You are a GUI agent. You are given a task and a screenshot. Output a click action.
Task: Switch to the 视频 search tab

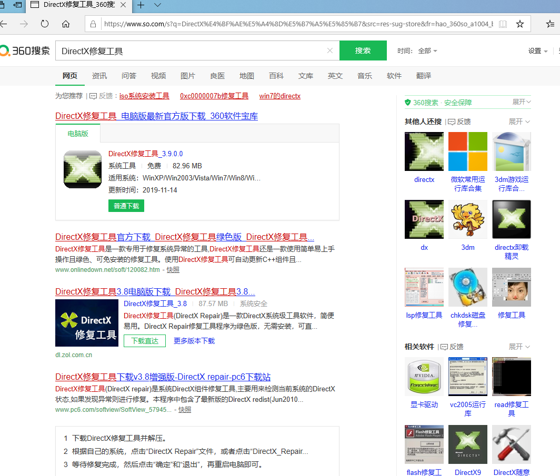[x=158, y=76]
